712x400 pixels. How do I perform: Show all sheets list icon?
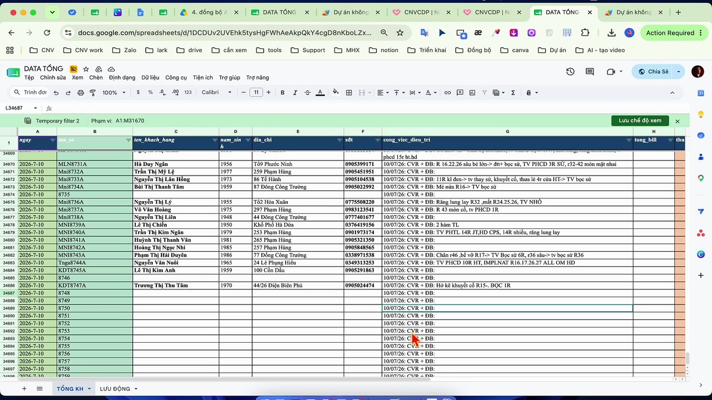click(x=39, y=389)
